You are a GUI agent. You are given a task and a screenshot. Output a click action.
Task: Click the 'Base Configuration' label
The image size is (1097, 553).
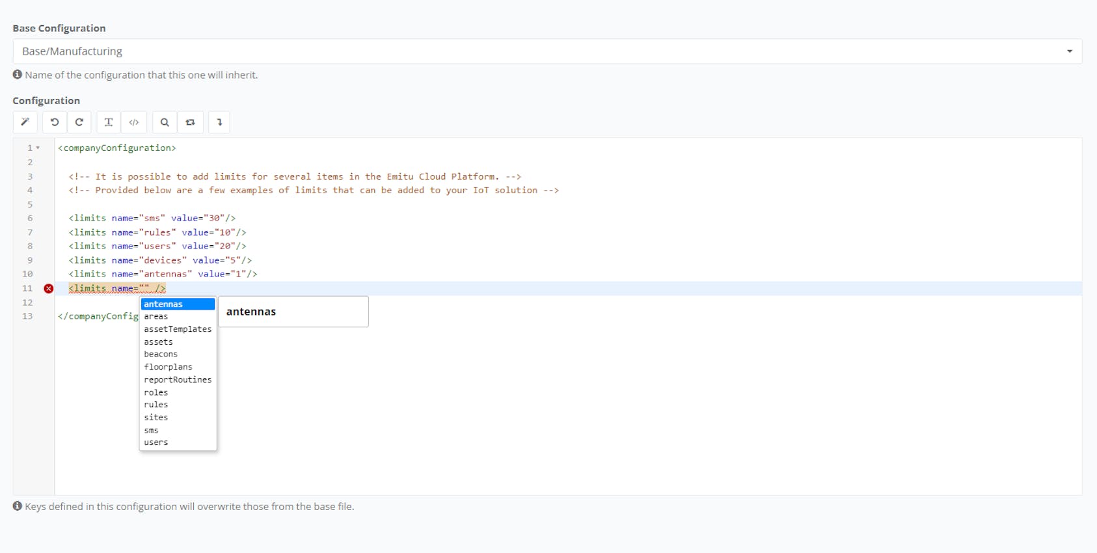(x=59, y=28)
